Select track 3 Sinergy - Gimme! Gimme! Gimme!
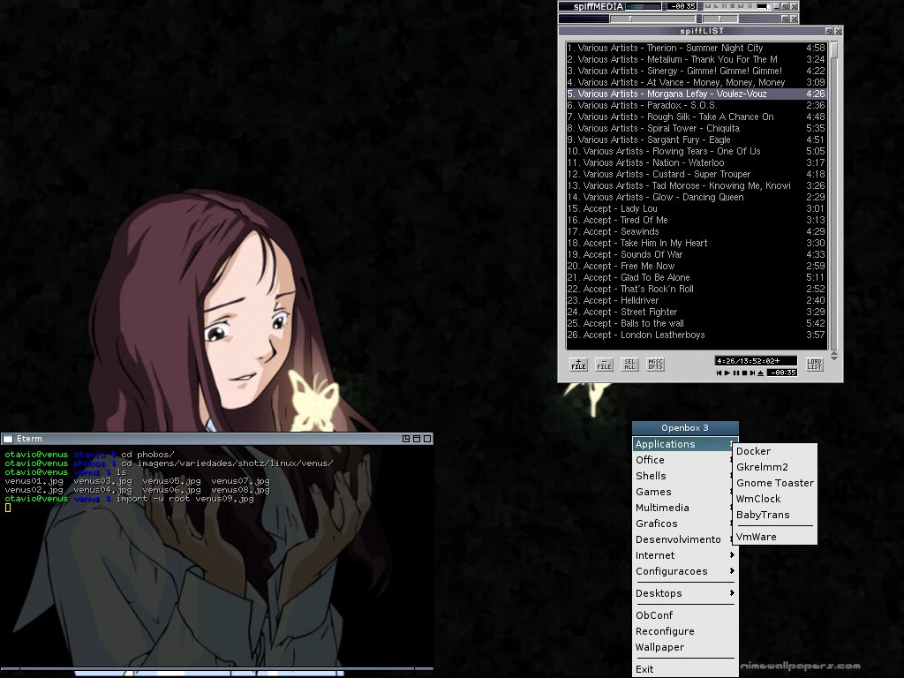Viewport: 904px width, 678px height. (697, 71)
